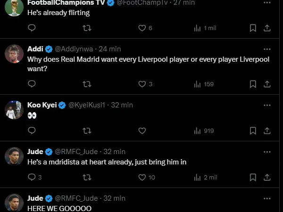Open the @Addiynwa profile handle
283x212 pixels.
coord(73,49)
